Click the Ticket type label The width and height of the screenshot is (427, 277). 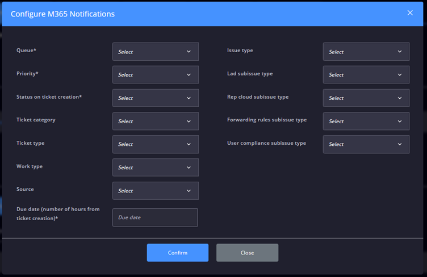tap(31, 143)
